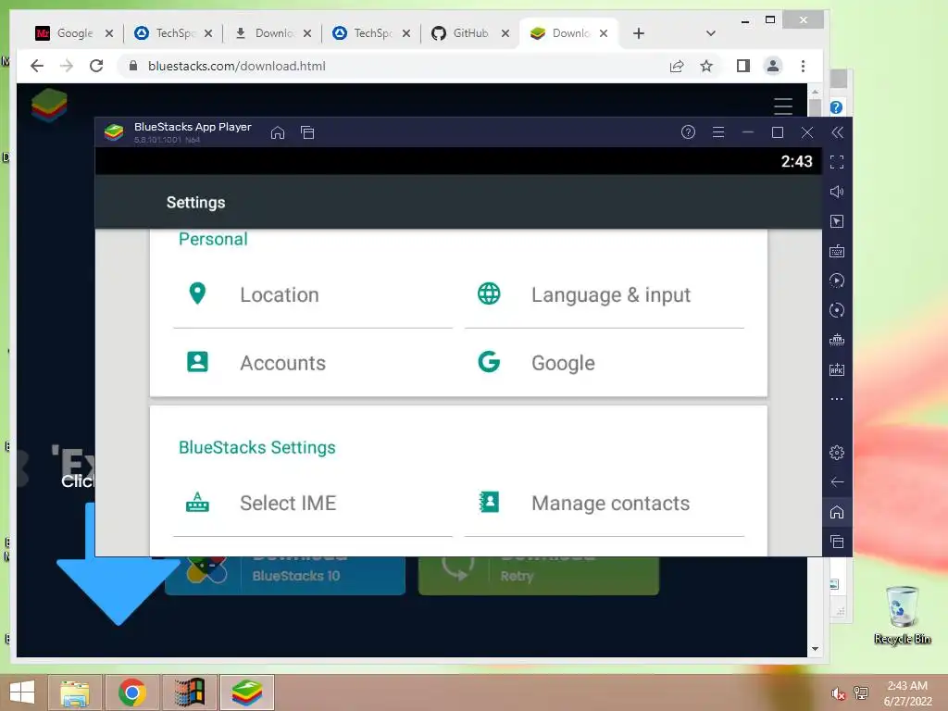
Task: Click BlueStacks icon on taskbar
Action: pos(246,692)
